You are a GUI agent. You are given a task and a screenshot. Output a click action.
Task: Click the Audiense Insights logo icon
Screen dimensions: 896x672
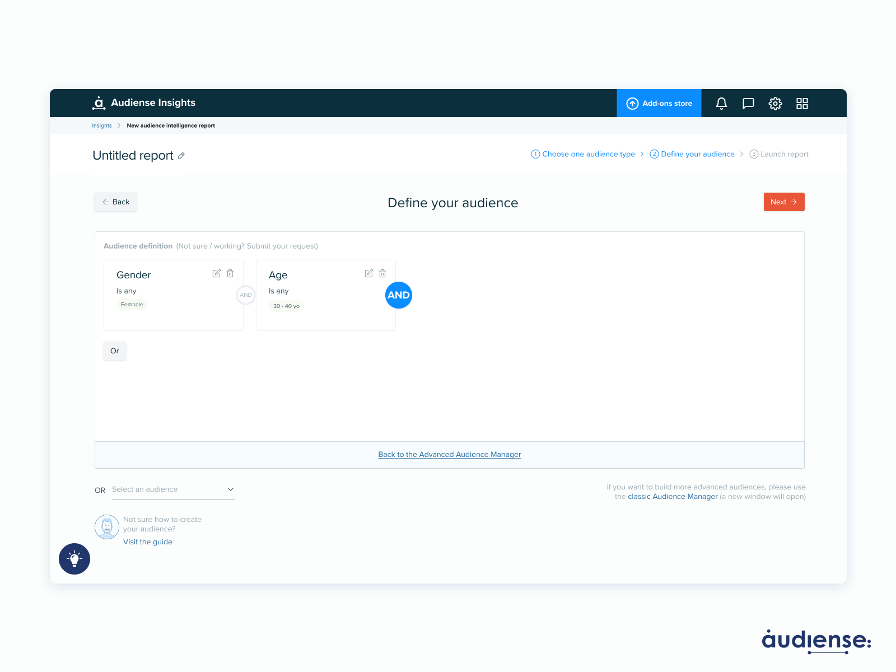(x=99, y=102)
